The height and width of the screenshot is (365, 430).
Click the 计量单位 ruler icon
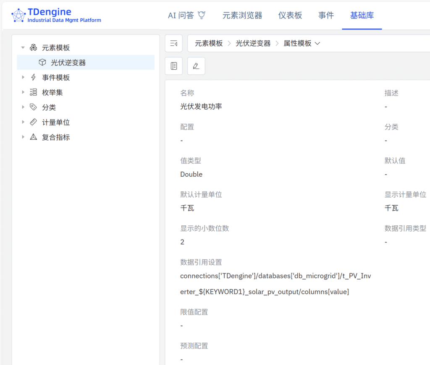(x=33, y=122)
